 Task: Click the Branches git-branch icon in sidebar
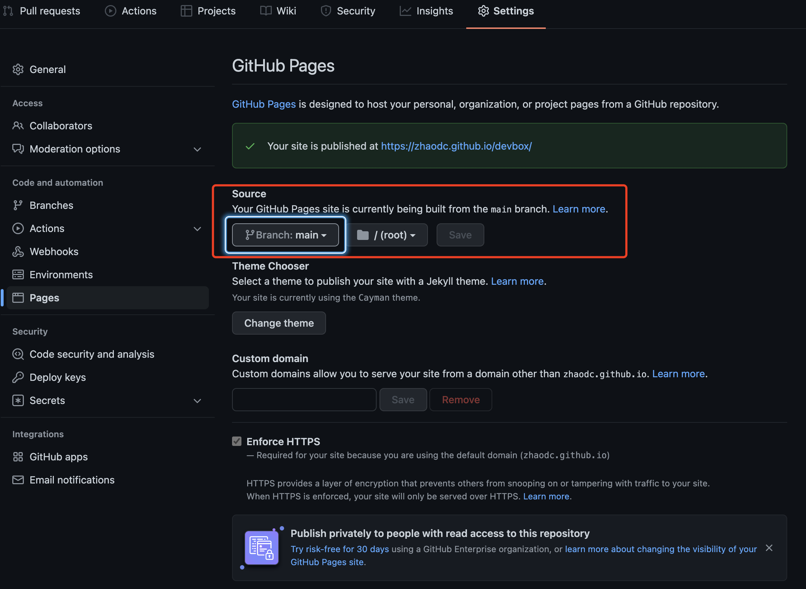click(x=18, y=205)
